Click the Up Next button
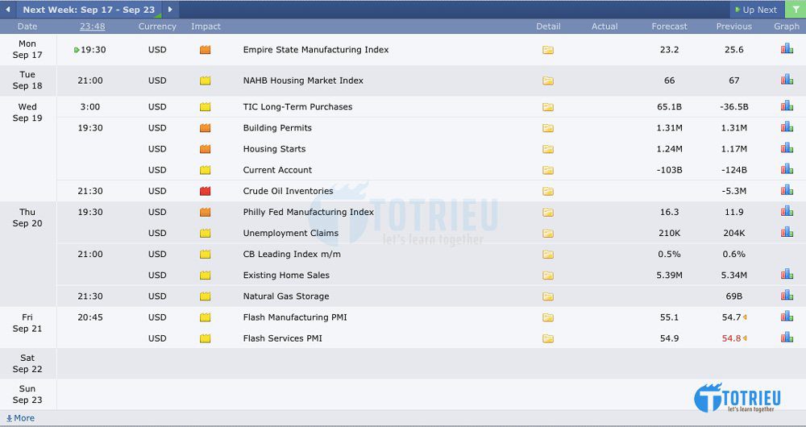The image size is (806, 427). tap(756, 9)
